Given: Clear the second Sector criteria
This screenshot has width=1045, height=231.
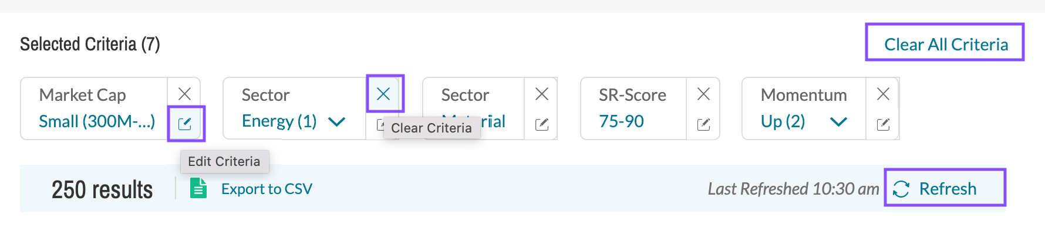Looking at the screenshot, I should click(x=542, y=94).
